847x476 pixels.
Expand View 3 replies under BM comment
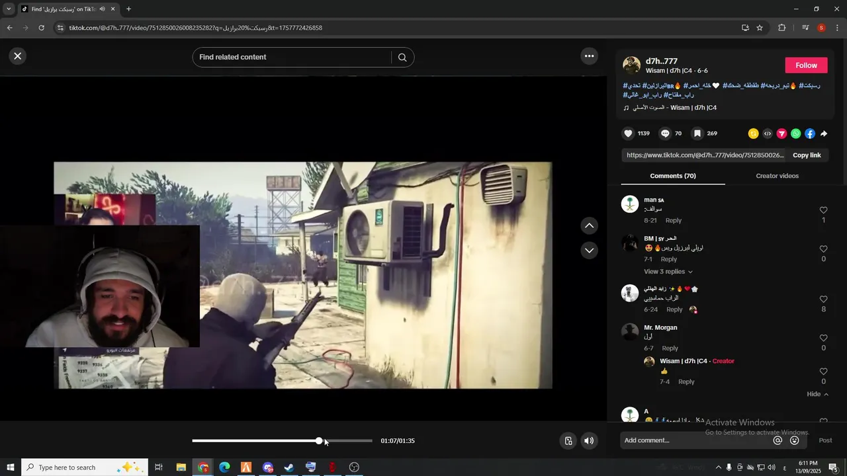pyautogui.click(x=668, y=272)
